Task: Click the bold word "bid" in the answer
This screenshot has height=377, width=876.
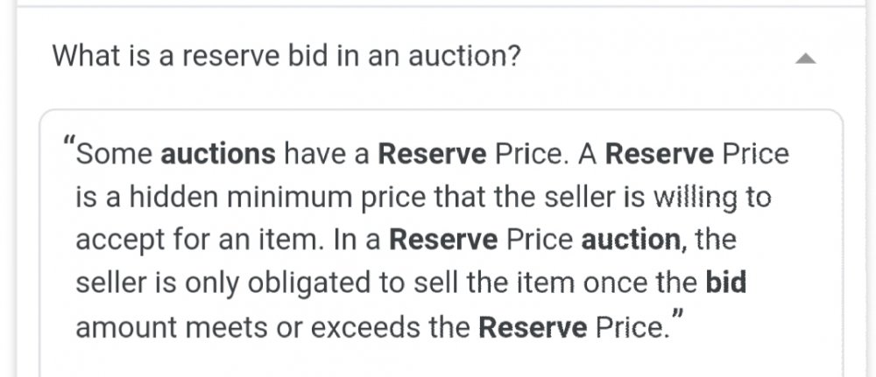Action: click(x=724, y=284)
